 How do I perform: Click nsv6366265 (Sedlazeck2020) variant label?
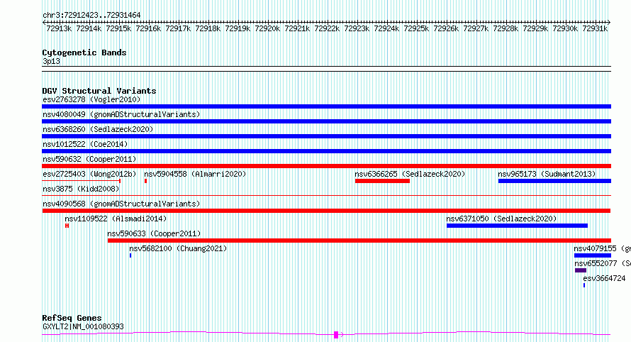click(410, 174)
